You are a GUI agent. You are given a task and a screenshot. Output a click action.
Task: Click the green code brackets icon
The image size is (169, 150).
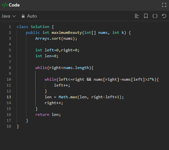coord(5,5)
